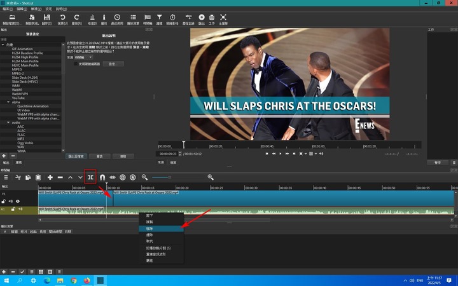Open player grid dropdown arrow

tap(316, 154)
